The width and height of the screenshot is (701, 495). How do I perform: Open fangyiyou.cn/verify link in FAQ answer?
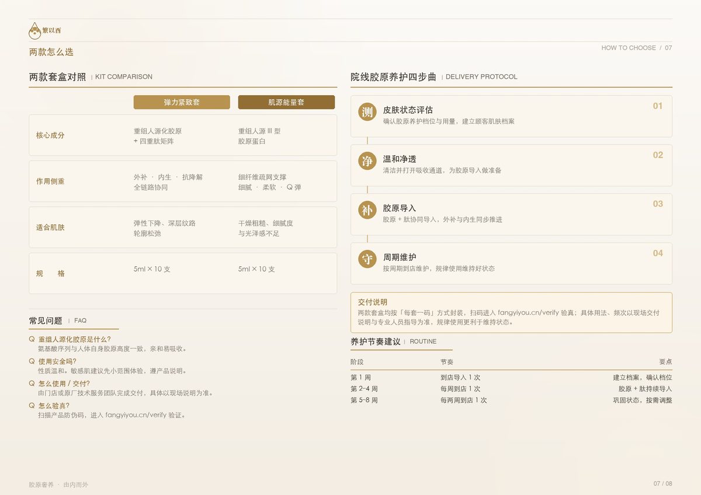coord(136,416)
